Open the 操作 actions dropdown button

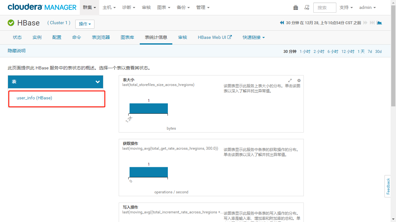coord(85,24)
